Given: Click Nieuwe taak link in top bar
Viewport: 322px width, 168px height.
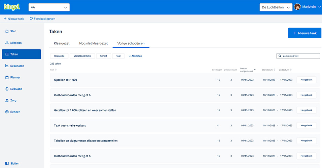Looking at the screenshot, I should pyautogui.click(x=14, y=19).
